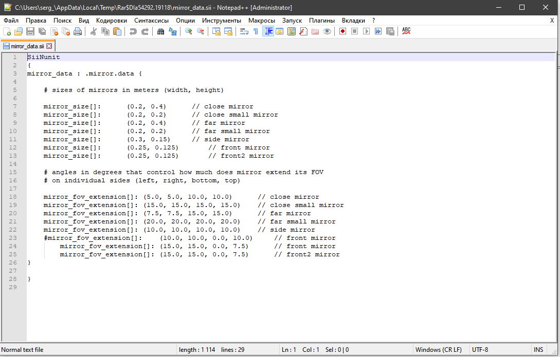Open the Правка menu

point(35,21)
